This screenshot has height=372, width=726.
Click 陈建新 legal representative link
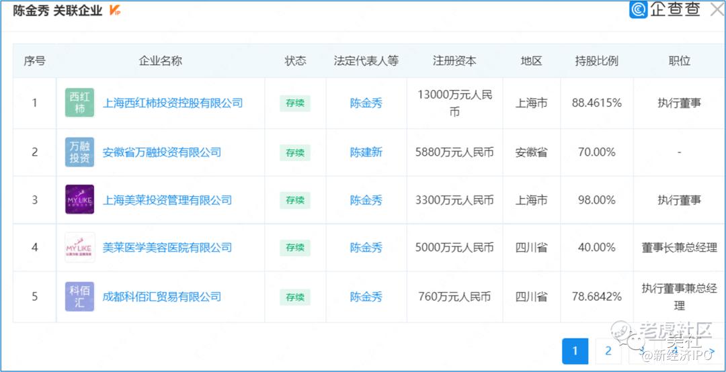tap(366, 152)
